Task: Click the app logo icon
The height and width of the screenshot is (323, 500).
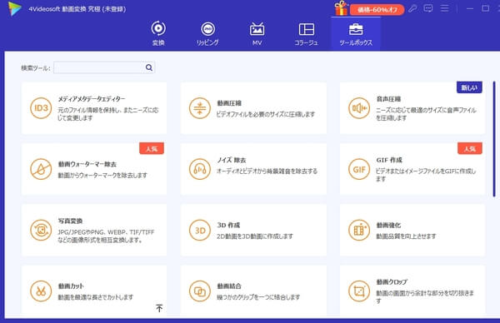Action: tap(15, 8)
